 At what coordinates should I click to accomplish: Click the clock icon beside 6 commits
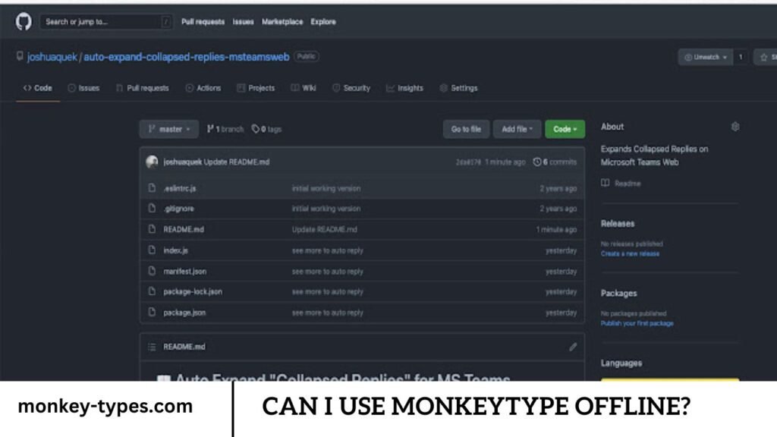[x=539, y=162]
